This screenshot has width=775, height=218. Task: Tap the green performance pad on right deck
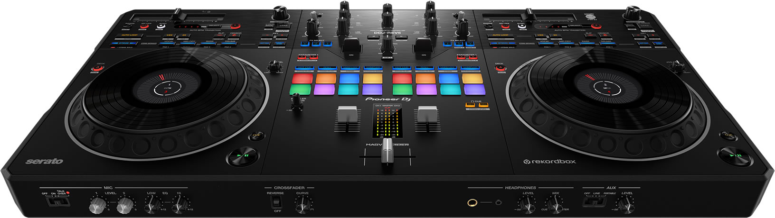402,89
